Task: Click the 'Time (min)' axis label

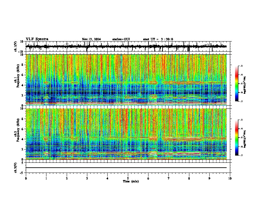Action: 131,181
